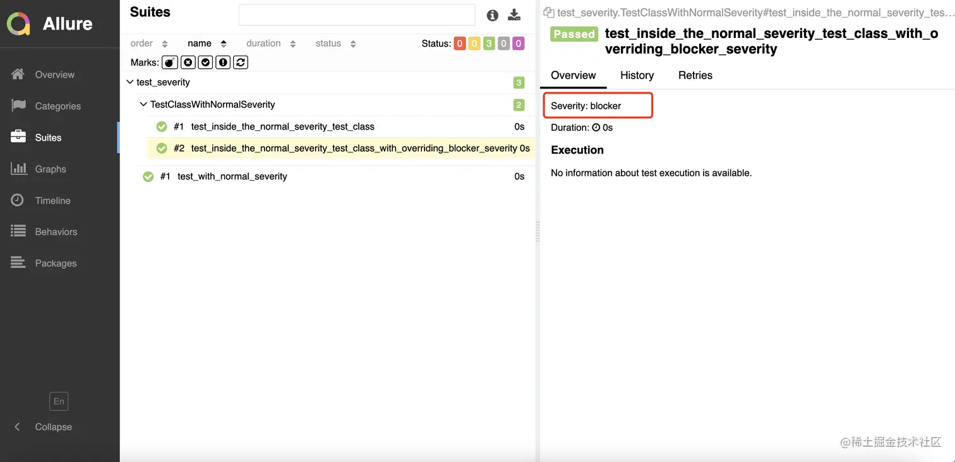
Task: Open the Timeline clock icon
Action: pos(18,200)
